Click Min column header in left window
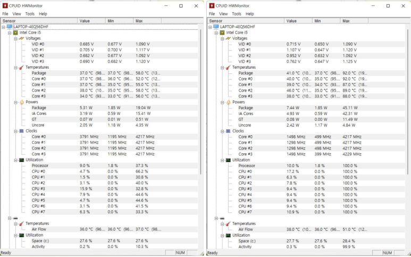411x257 pixels. point(119,21)
